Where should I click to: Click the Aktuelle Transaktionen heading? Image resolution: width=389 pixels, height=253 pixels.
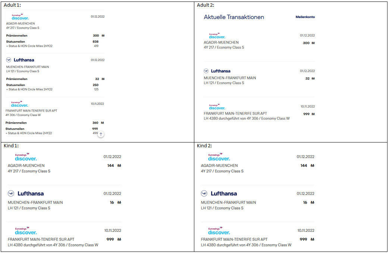(234, 17)
